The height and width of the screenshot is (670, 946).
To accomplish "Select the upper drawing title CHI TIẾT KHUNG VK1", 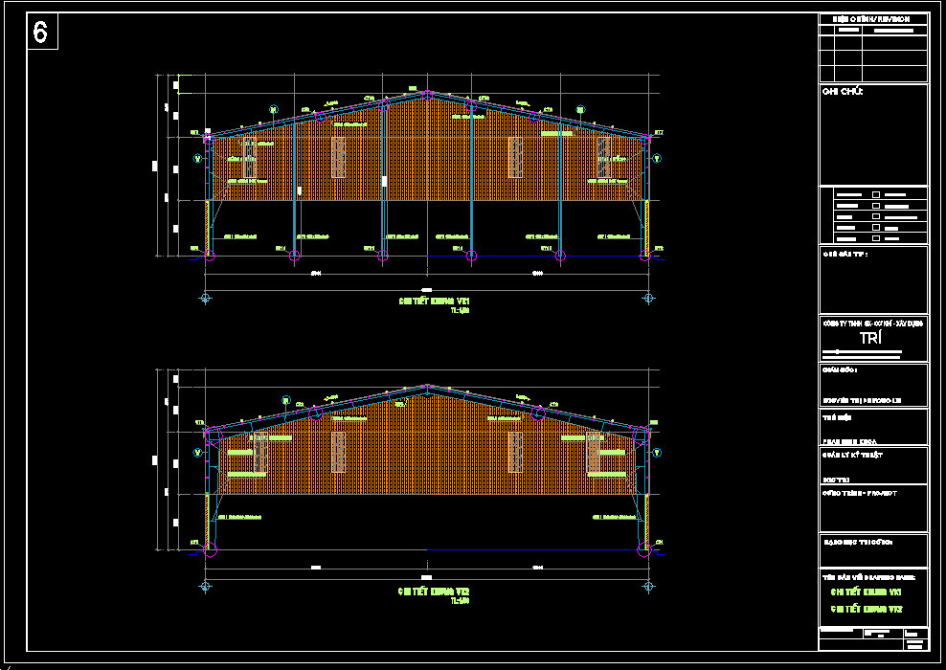I will pyautogui.click(x=434, y=301).
